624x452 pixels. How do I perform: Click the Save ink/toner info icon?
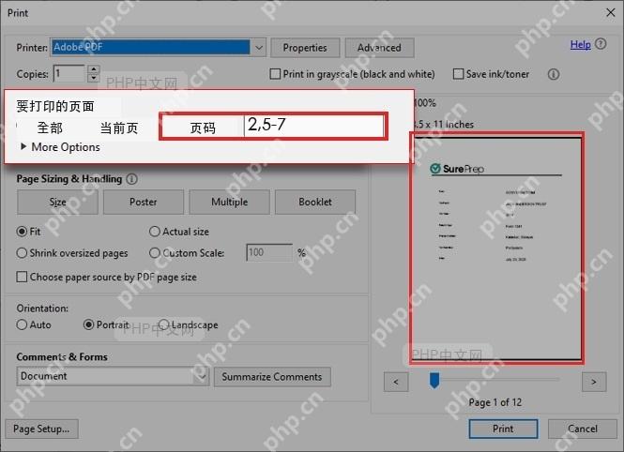(554, 74)
